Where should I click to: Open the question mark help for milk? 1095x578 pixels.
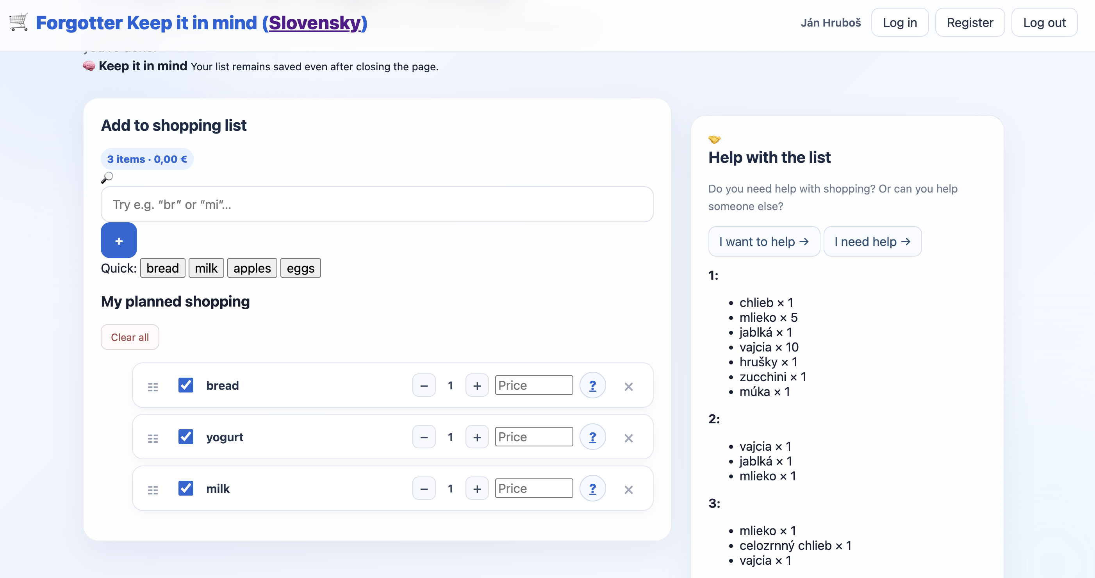(x=592, y=488)
